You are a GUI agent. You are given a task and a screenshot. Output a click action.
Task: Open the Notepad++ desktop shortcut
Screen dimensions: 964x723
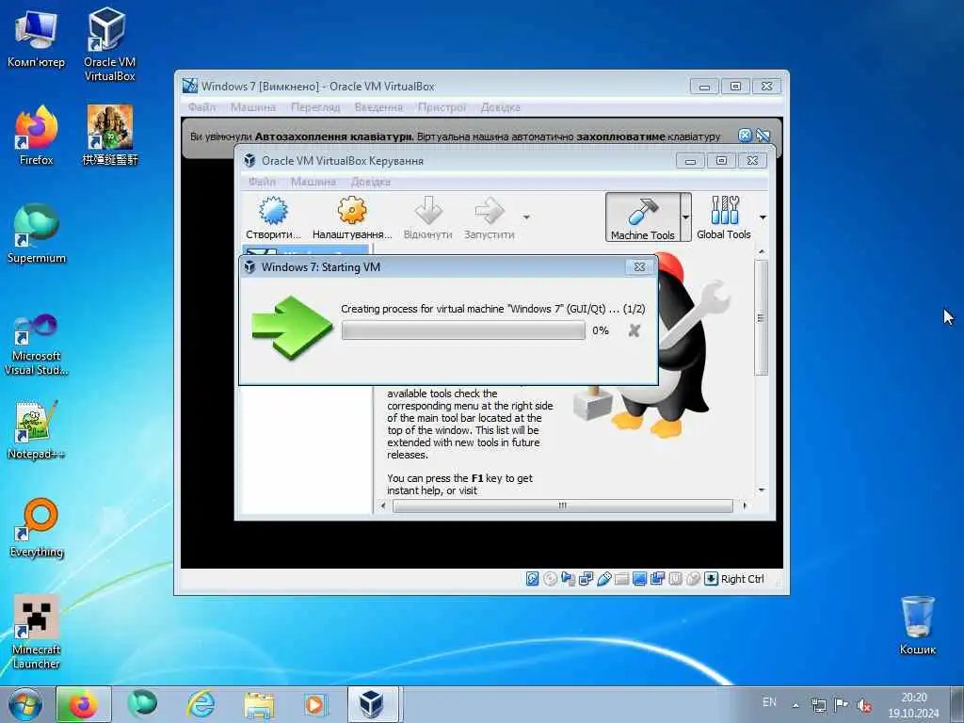click(36, 430)
